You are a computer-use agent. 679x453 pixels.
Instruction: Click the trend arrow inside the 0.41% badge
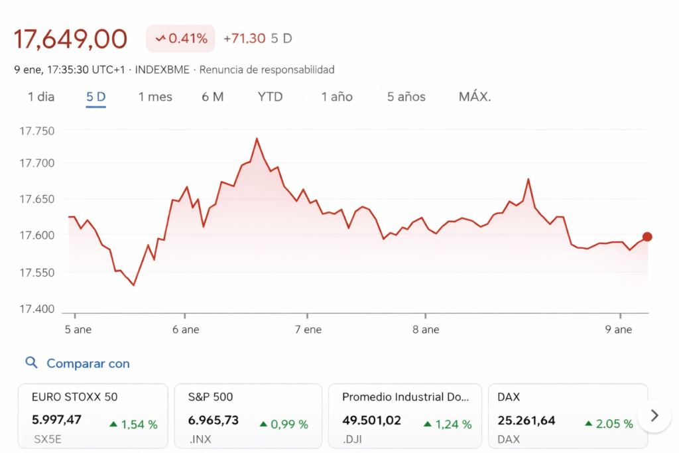[x=161, y=38]
